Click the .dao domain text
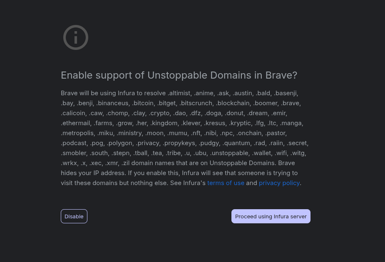The width and height of the screenshot is (385, 262). pos(180,113)
